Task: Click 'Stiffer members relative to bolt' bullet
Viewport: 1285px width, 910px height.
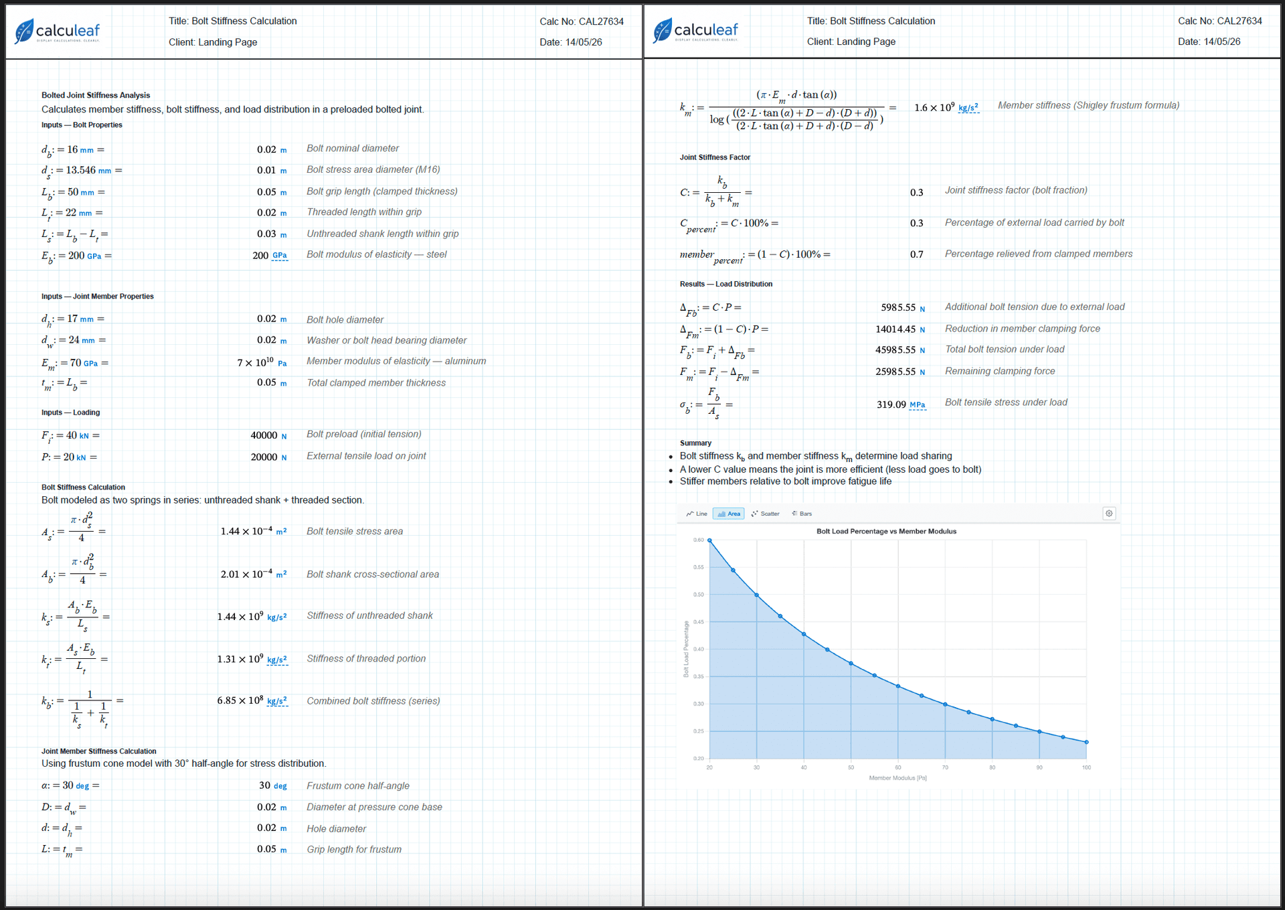Action: [x=786, y=481]
